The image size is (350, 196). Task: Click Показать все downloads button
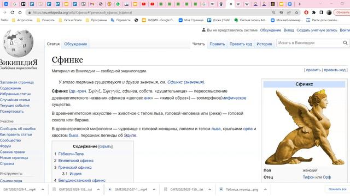click(337, 189)
